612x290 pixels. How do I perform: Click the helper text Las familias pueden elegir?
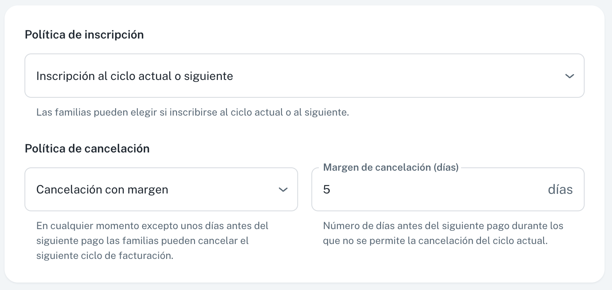point(192,112)
